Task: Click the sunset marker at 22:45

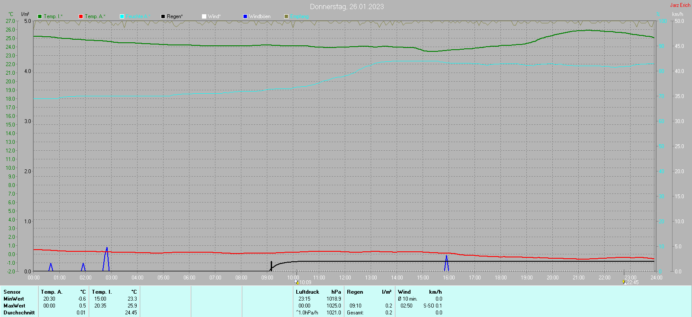Action: tap(624, 282)
